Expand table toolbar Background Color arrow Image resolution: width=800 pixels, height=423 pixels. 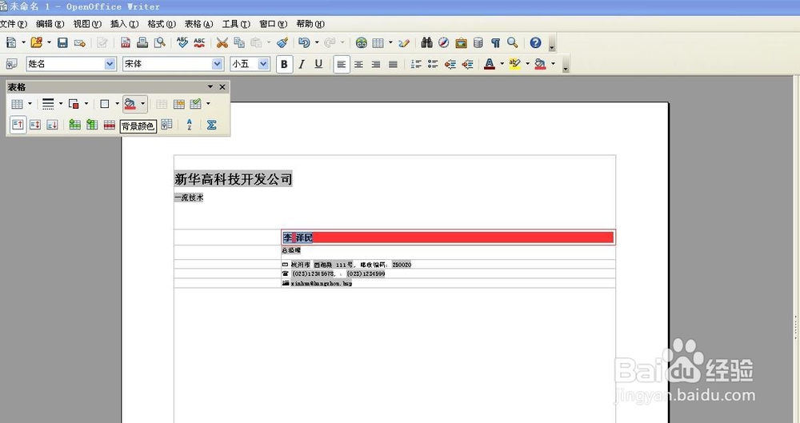(x=143, y=104)
